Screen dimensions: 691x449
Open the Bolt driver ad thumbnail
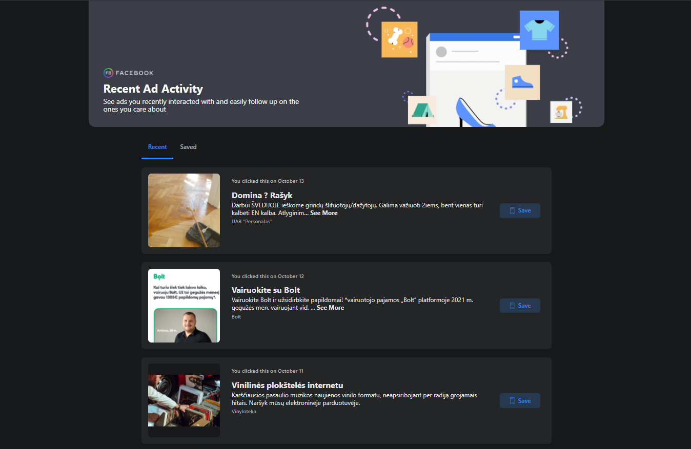pyautogui.click(x=184, y=306)
